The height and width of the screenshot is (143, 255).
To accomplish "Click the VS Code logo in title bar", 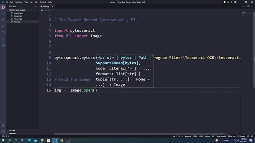I will click(x=2, y=2).
